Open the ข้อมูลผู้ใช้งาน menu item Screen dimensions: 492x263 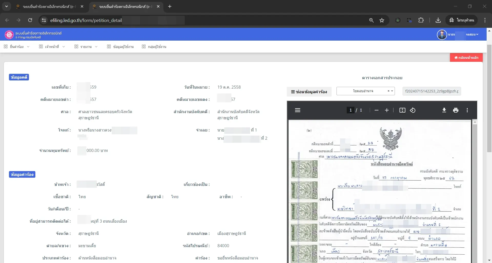point(120,47)
